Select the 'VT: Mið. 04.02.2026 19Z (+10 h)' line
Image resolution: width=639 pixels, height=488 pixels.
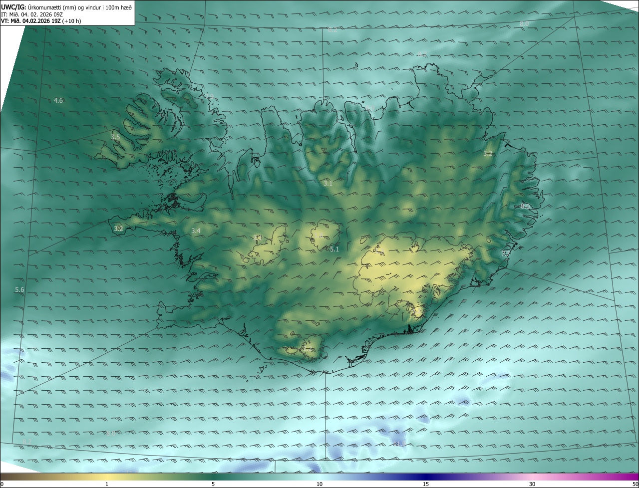[40, 21]
